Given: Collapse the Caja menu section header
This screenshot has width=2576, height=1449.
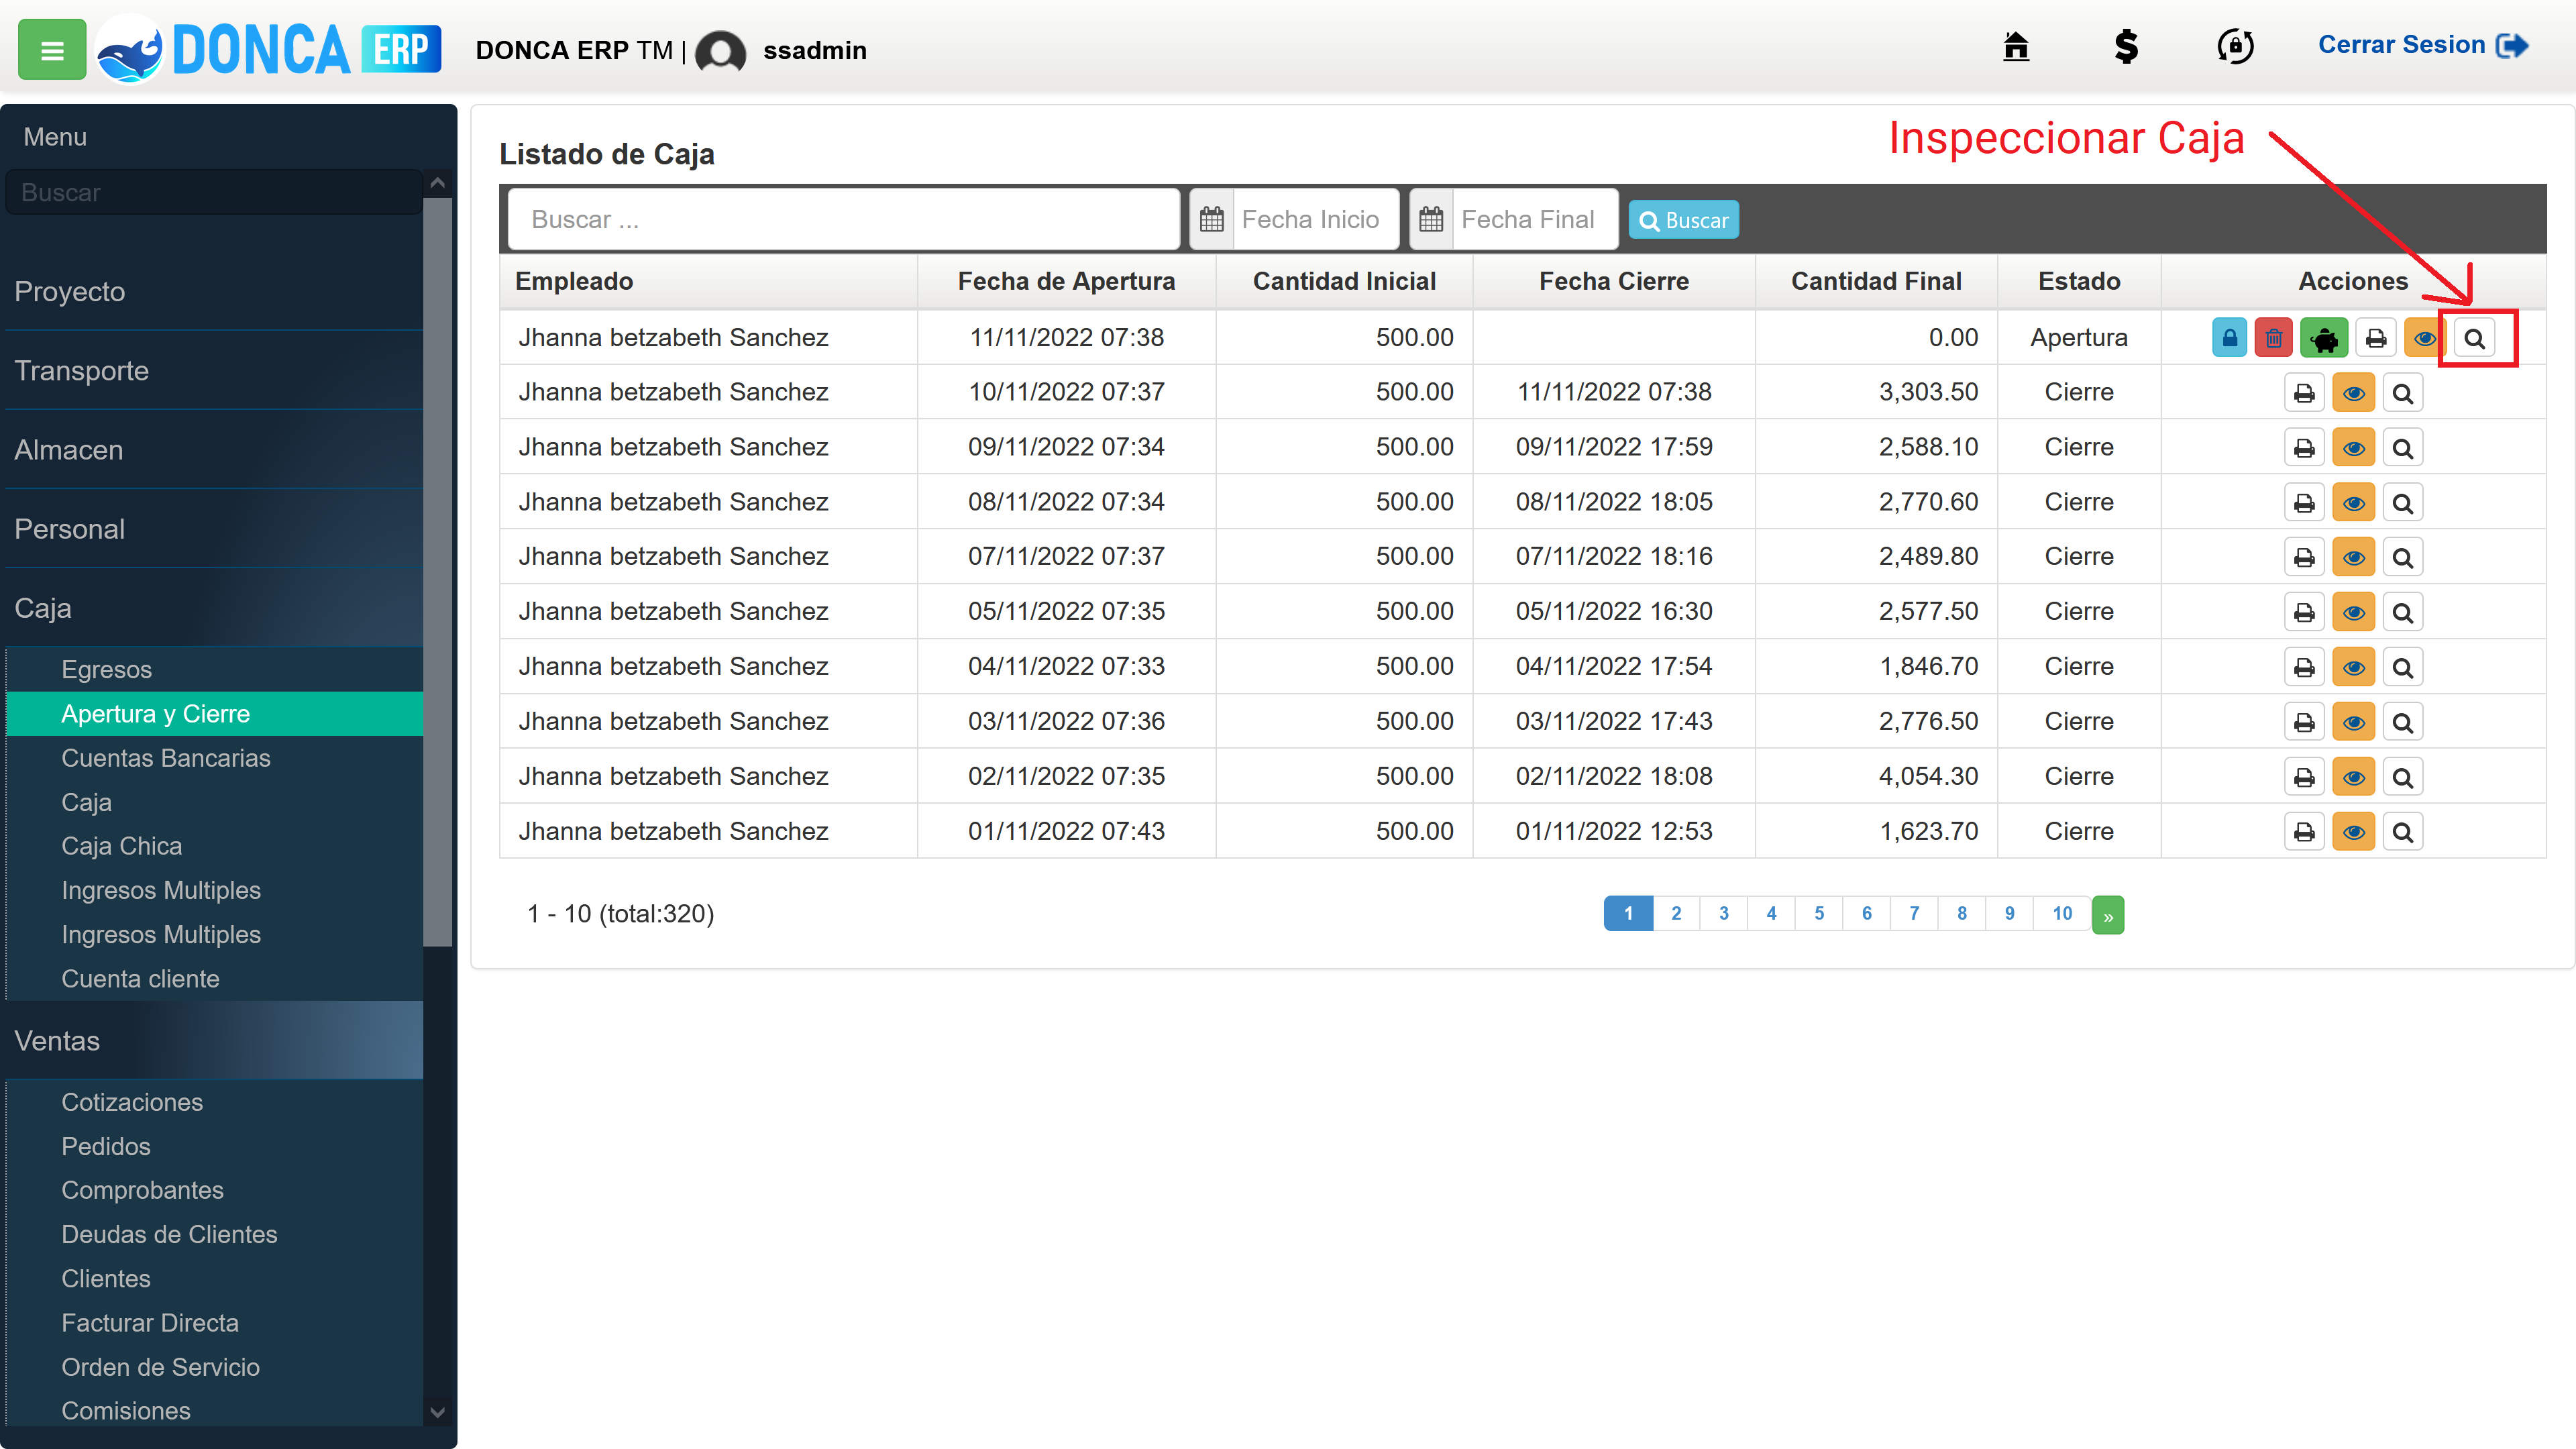Looking at the screenshot, I should [214, 608].
